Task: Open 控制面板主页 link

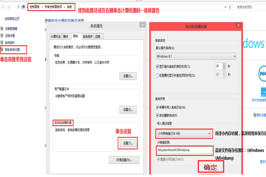Action: (x=12, y=19)
